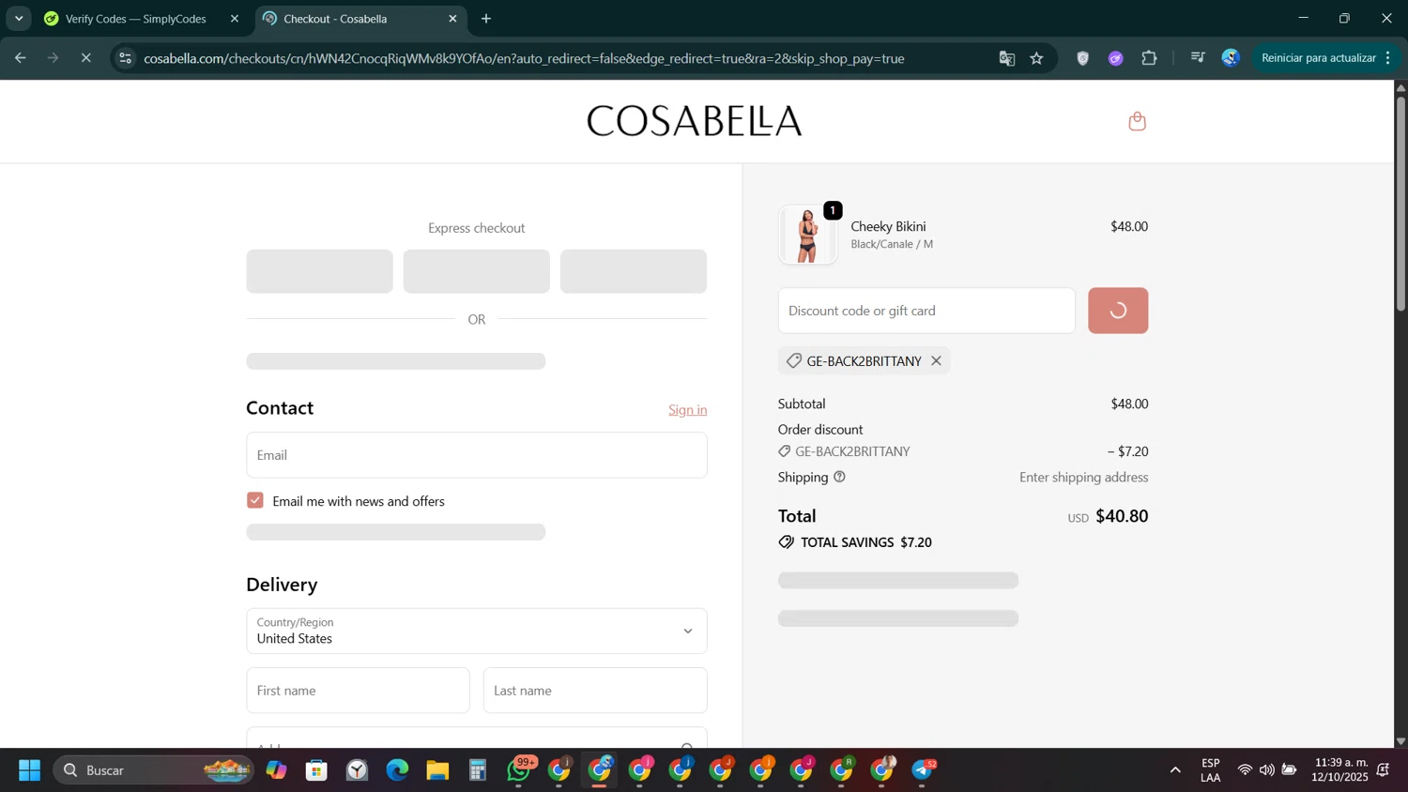The image size is (1408, 792).
Task: Open the shopping bag cart icon
Action: 1137,121
